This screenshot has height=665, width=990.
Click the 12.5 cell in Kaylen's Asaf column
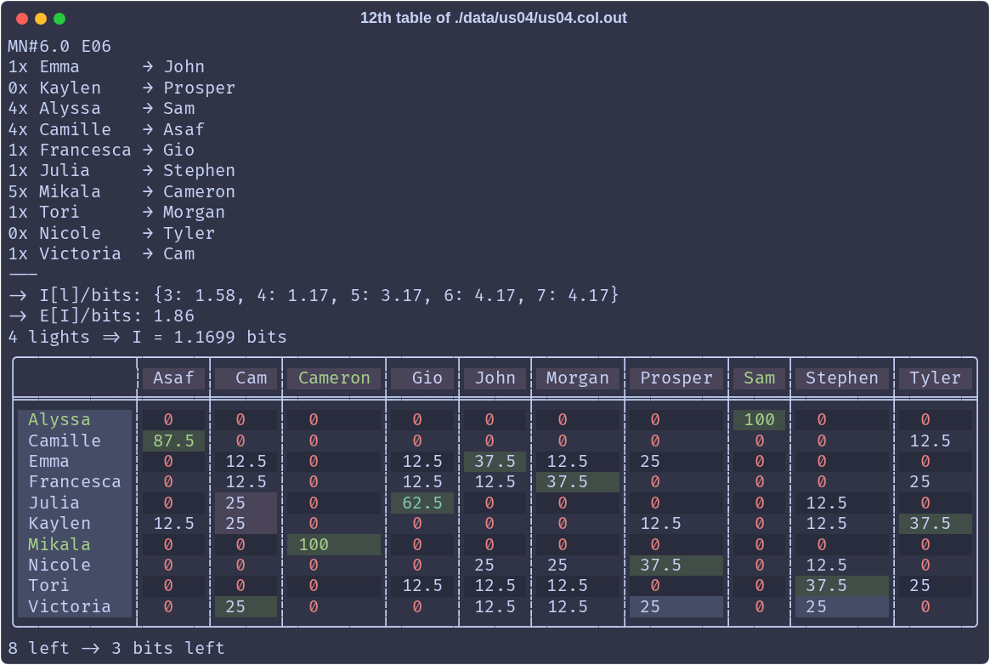[173, 524]
